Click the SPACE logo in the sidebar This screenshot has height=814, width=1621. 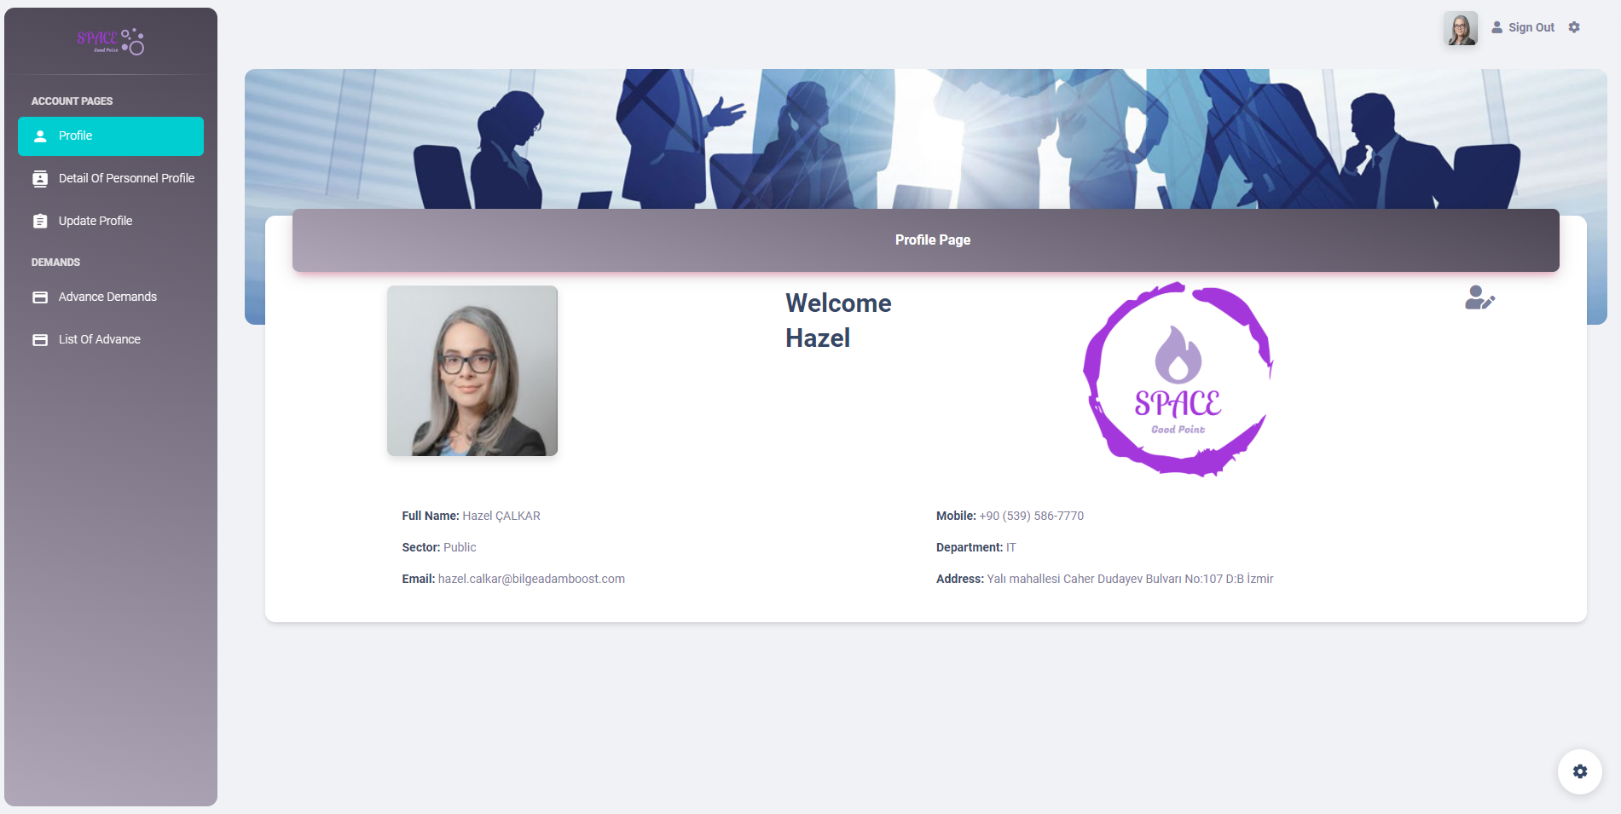click(111, 41)
